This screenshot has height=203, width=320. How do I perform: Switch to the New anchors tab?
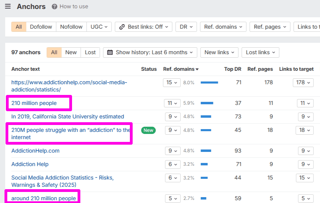point(71,52)
